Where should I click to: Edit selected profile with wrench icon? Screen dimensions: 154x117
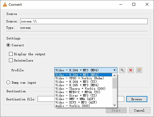(x=122, y=70)
